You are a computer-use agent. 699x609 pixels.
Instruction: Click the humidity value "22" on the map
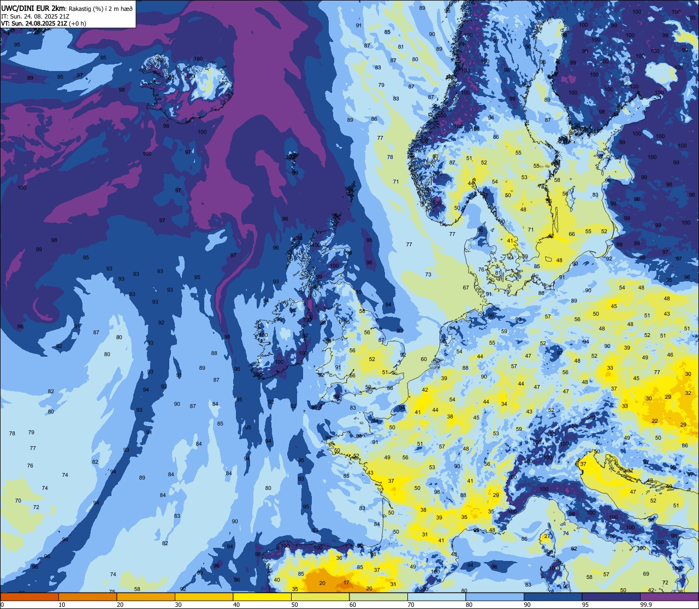[x=655, y=421]
